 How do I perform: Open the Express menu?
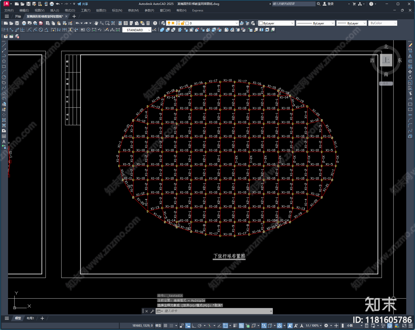(198, 10)
